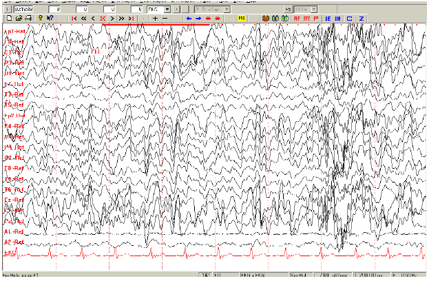This screenshot has width=429, height=281.
Task: Select the F4-Ref channel label
Action: click(14, 126)
